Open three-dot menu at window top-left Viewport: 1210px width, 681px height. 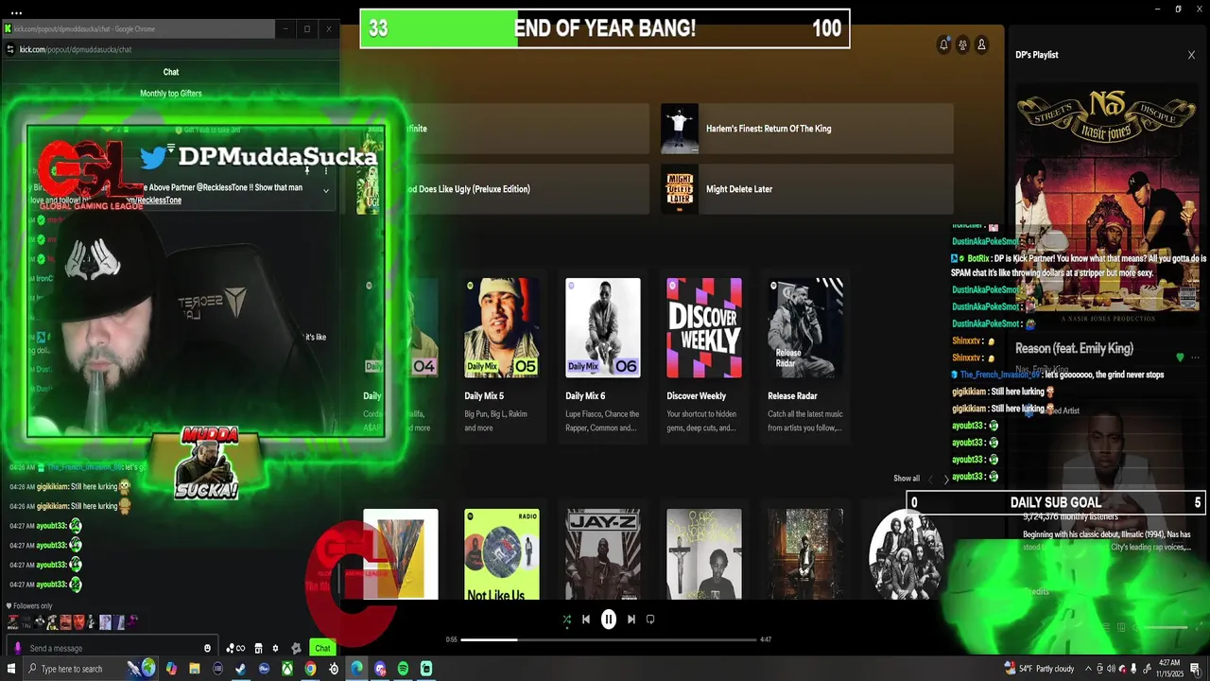(x=16, y=12)
